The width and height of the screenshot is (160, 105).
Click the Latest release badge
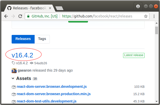[x=134, y=55]
